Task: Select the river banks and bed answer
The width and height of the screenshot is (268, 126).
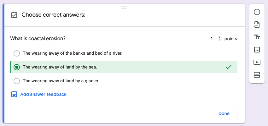Action: pos(17,53)
